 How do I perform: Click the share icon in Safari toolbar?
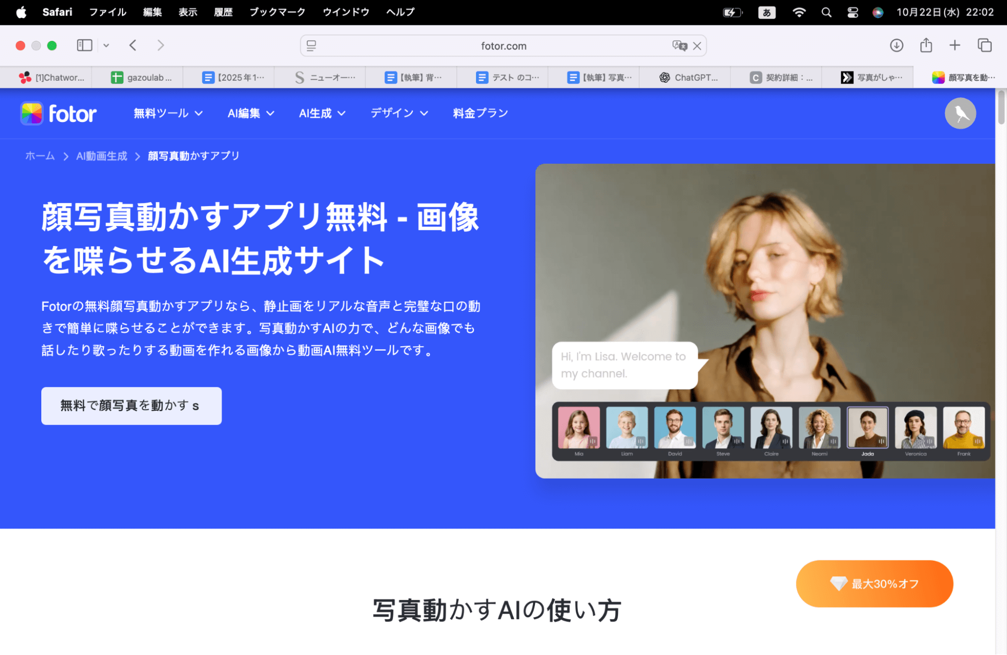pos(925,45)
